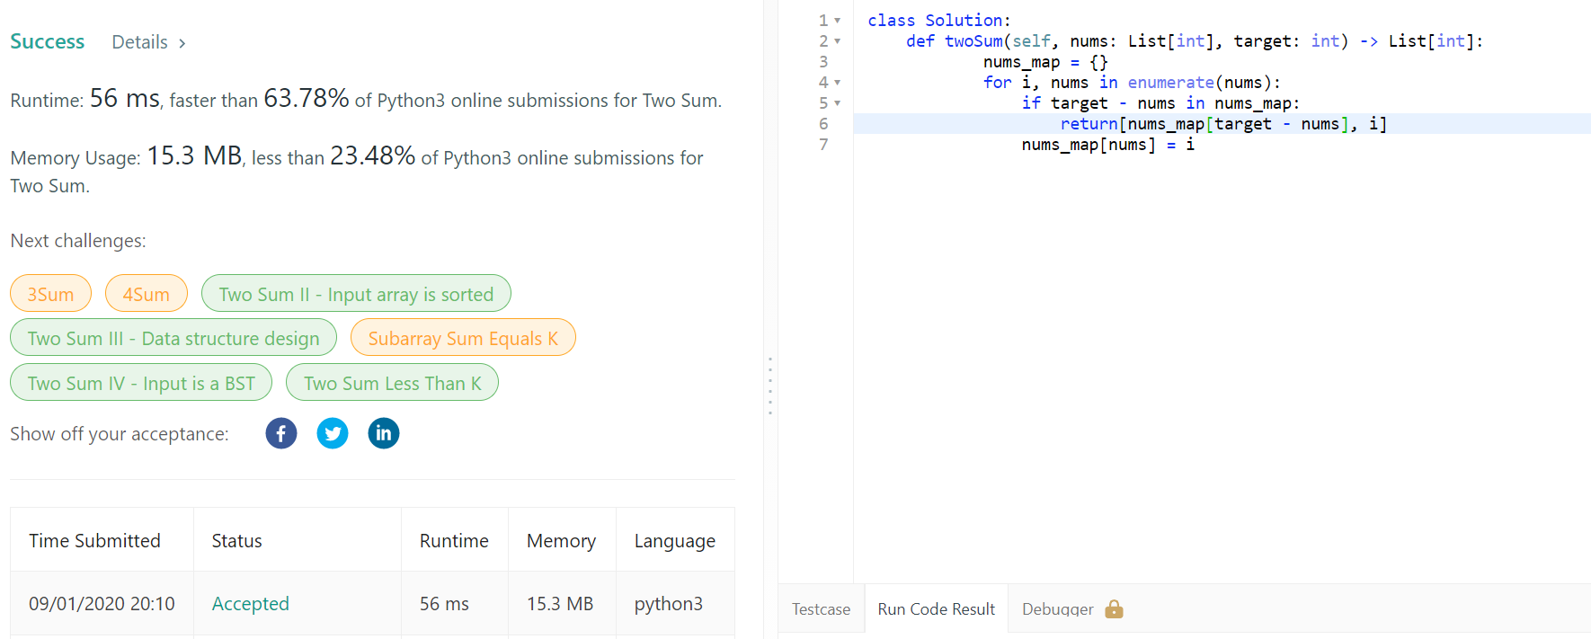This screenshot has height=639, width=1591.
Task: Click line number 7 in the gutter
Action: click(x=823, y=145)
